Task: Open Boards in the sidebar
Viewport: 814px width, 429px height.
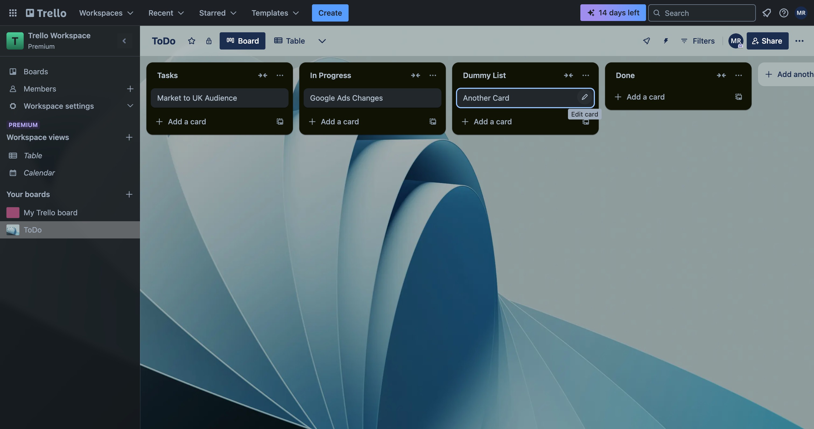Action: pyautogui.click(x=70, y=72)
